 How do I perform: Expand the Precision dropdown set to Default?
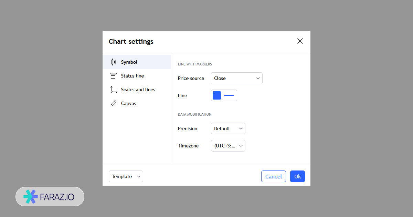point(228,128)
